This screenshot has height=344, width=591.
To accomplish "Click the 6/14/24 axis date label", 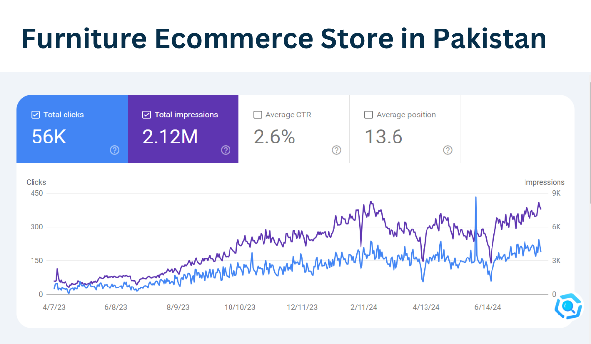I will [487, 307].
